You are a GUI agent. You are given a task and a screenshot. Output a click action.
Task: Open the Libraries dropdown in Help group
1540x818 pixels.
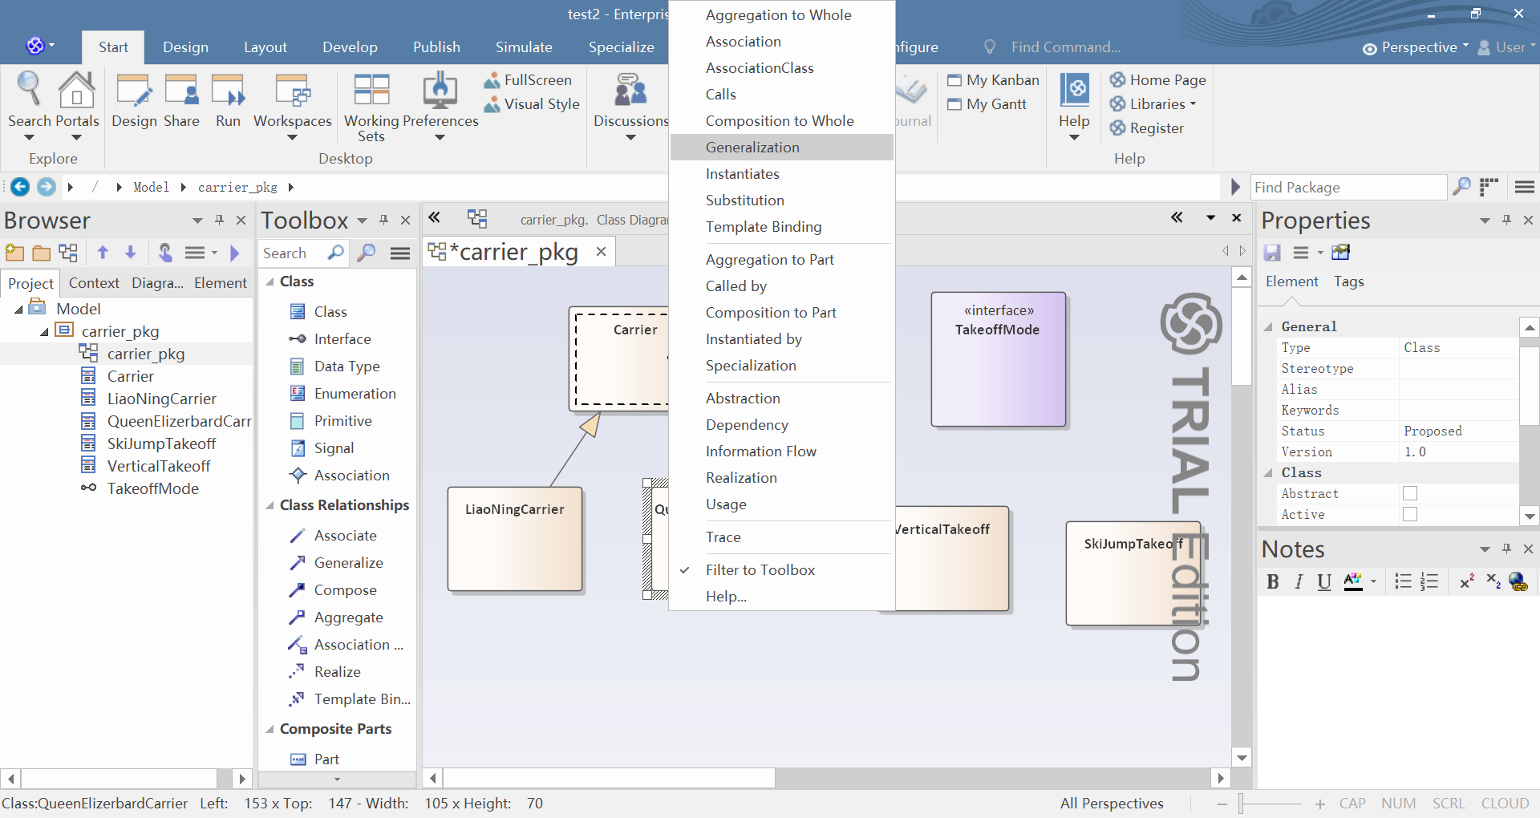[x=1153, y=103]
